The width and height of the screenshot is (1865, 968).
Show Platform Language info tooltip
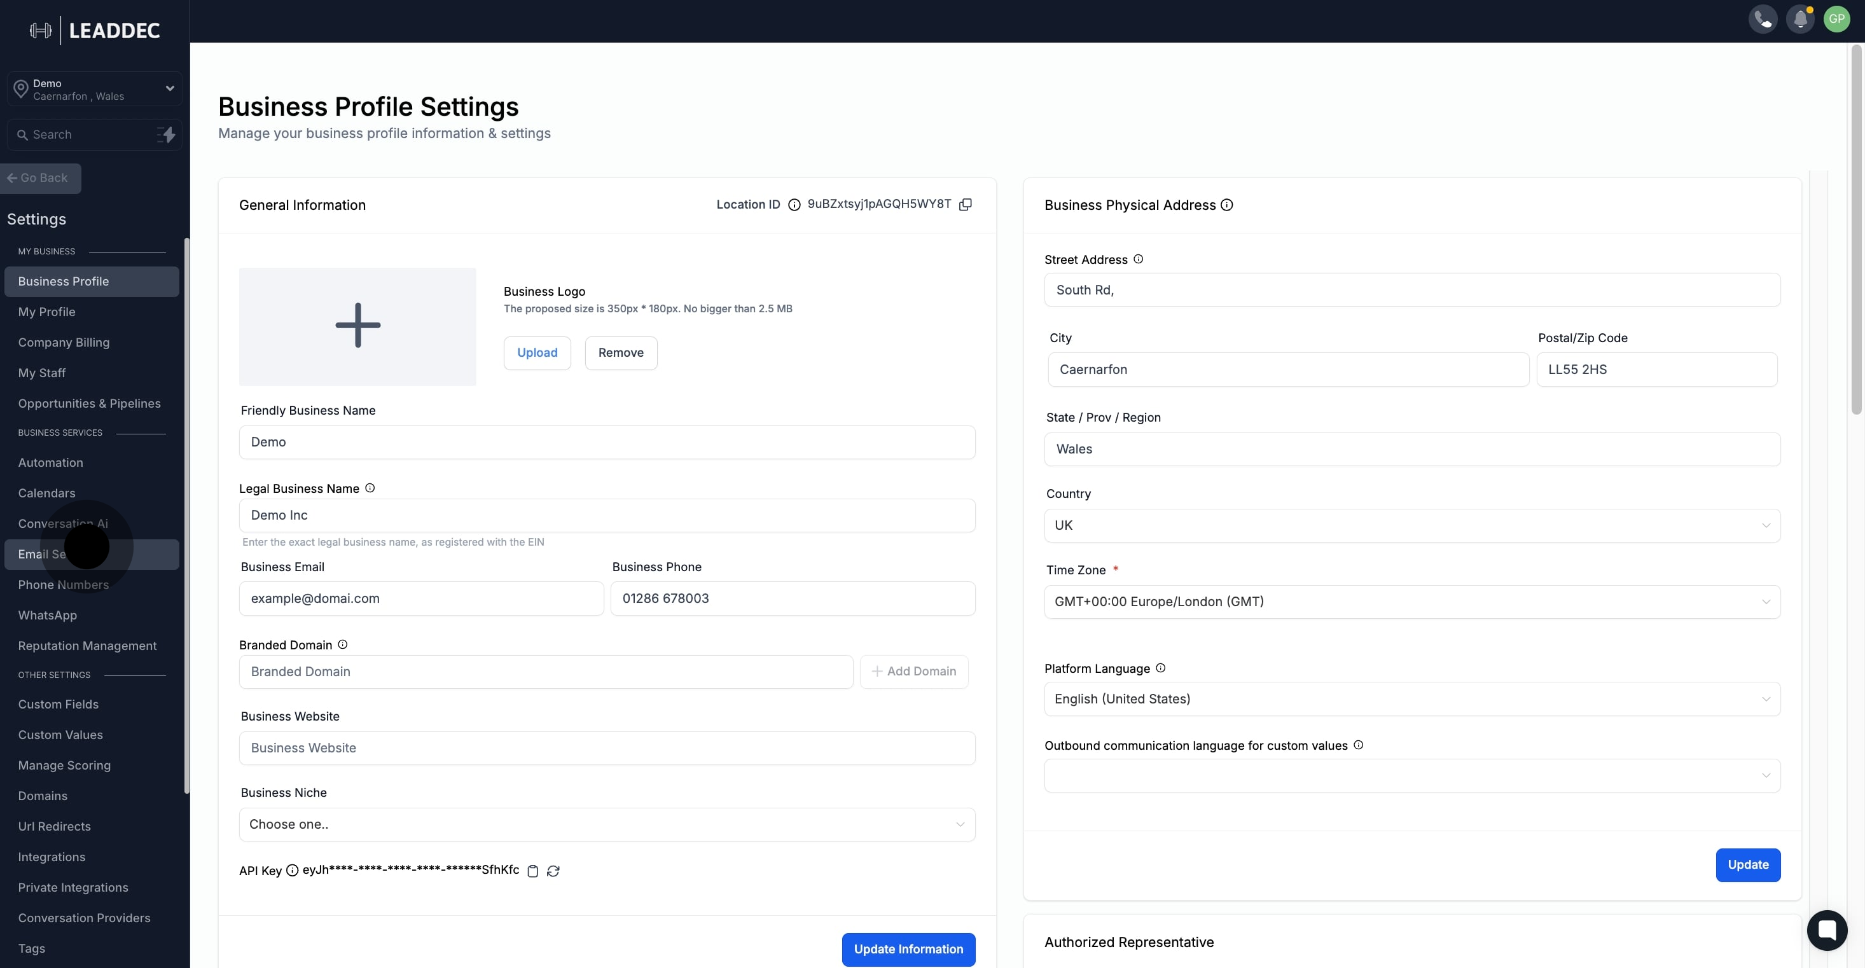pos(1161,668)
